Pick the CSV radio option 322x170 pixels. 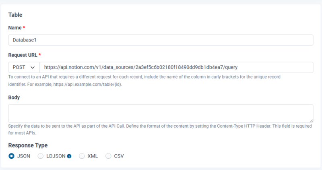point(108,156)
